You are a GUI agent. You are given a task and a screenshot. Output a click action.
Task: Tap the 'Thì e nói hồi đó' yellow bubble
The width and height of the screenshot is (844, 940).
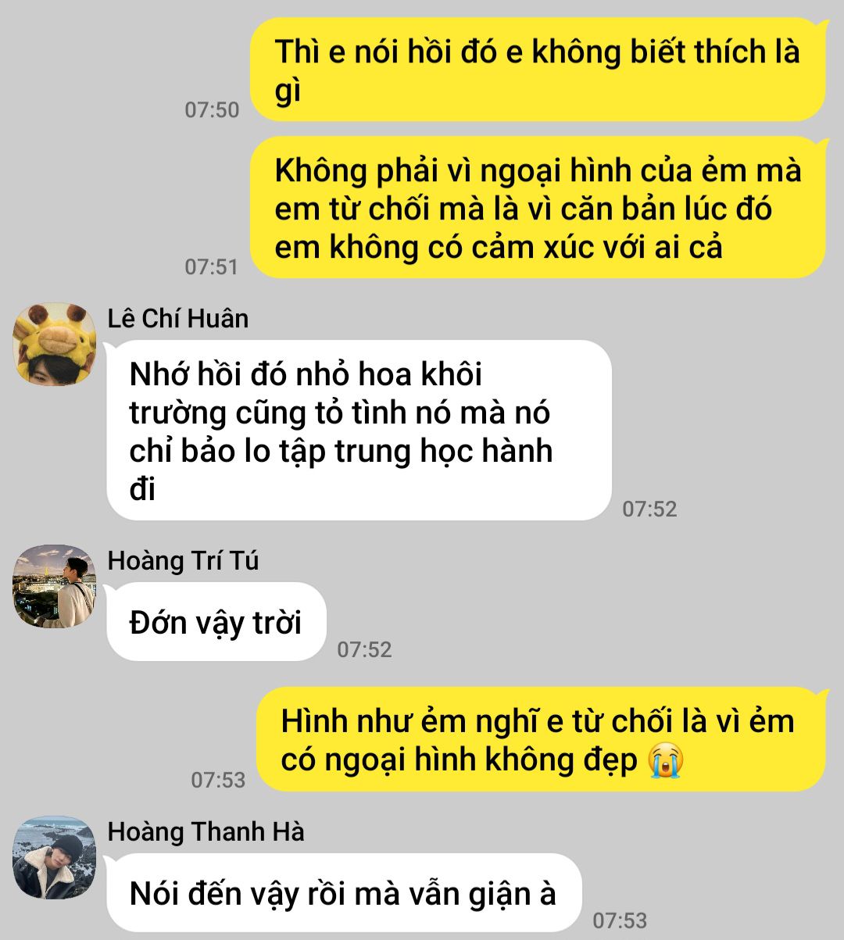click(538, 70)
